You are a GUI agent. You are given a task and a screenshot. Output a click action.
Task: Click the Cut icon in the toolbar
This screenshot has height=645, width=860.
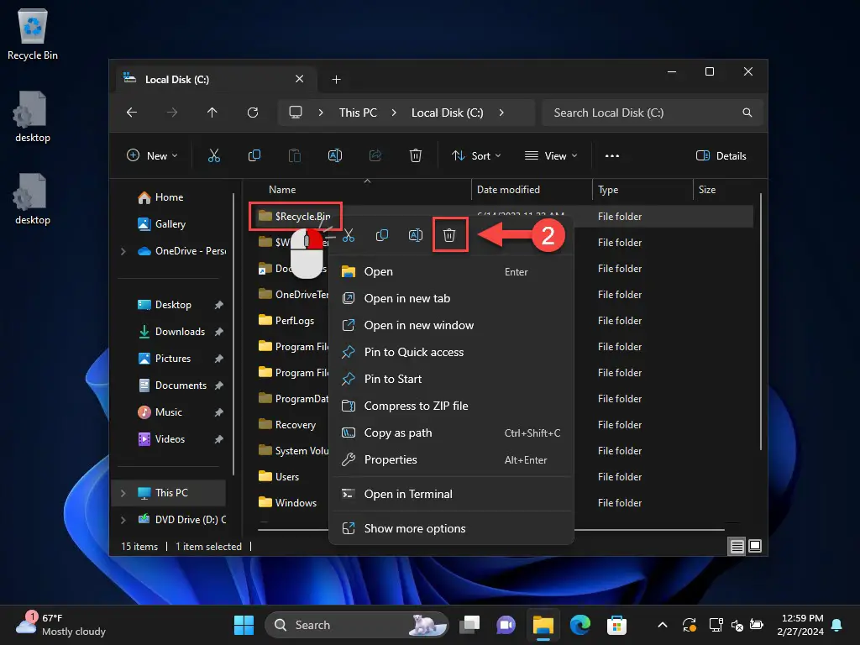tap(214, 155)
